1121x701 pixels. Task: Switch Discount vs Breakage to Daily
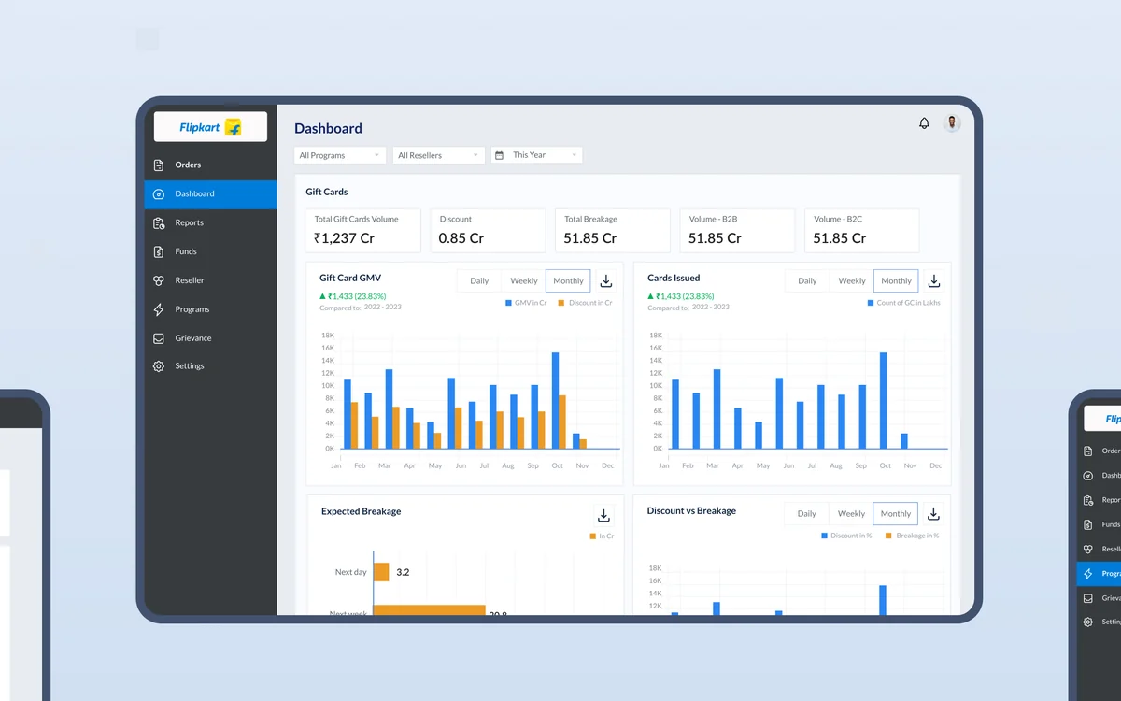coord(806,514)
